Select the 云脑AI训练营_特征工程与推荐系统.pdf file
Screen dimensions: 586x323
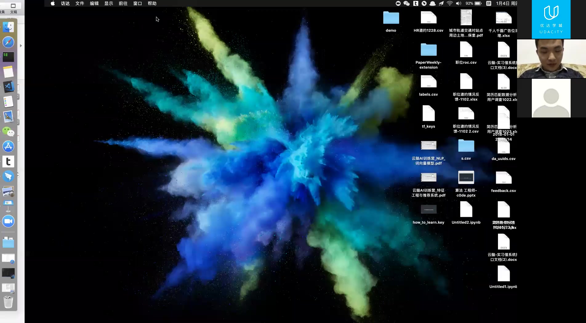428,177
